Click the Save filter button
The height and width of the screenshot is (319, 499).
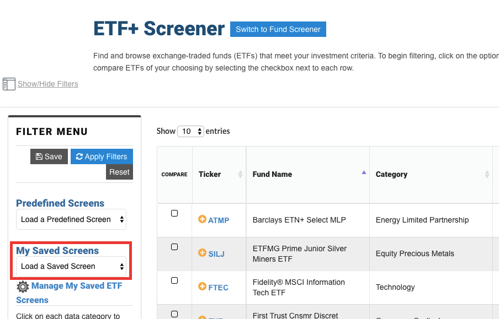tap(49, 156)
